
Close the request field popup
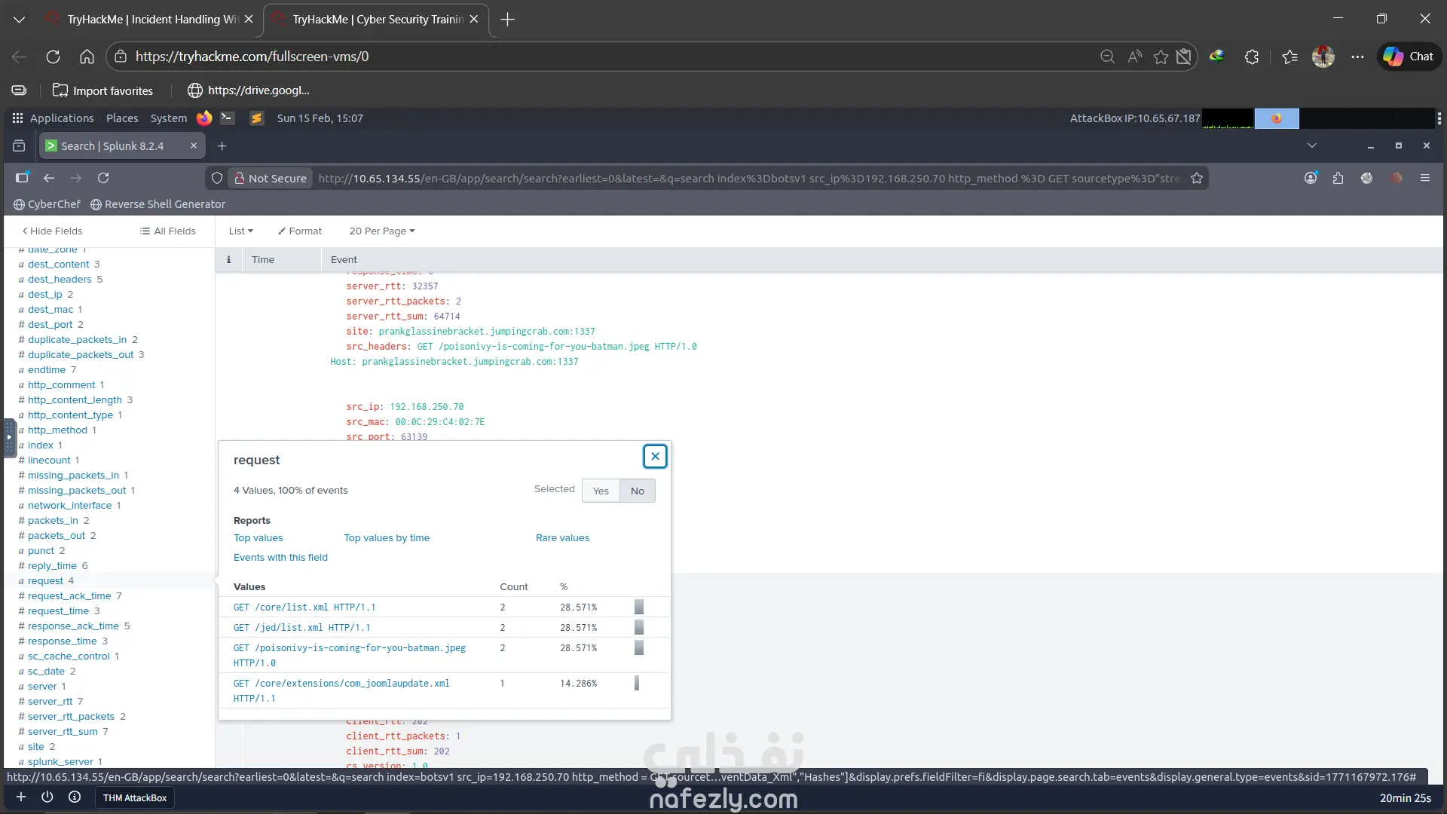click(x=655, y=456)
